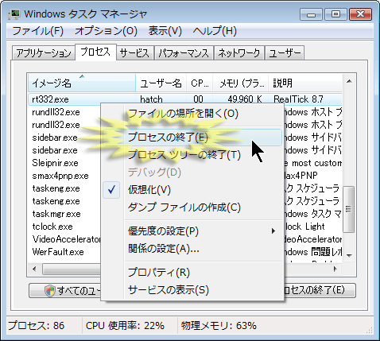This screenshot has height=341, width=380.
Task: Open the ヘルプ(H) menu
Action: pyautogui.click(x=215, y=31)
